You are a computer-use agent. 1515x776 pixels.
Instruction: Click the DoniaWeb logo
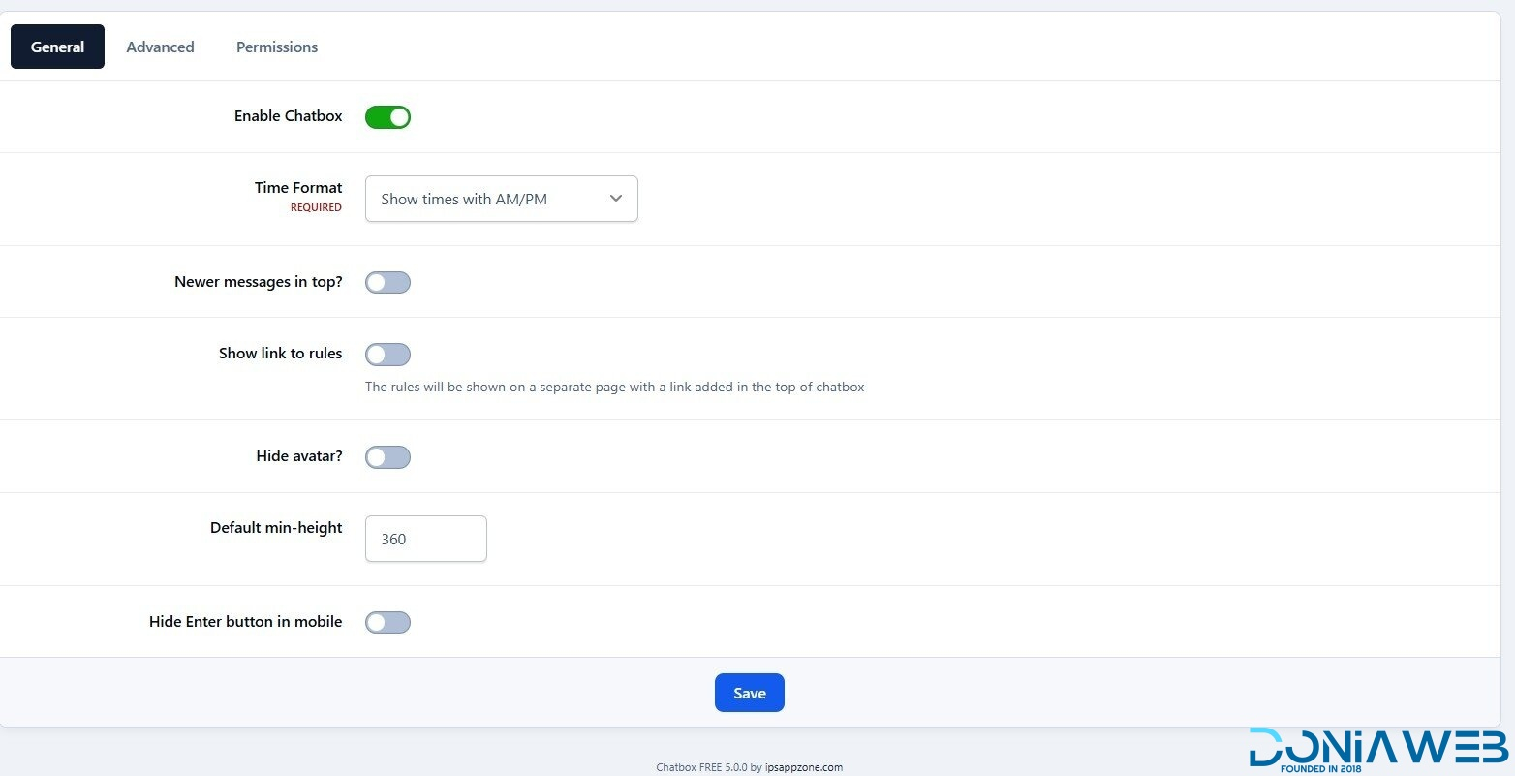coord(1378,749)
